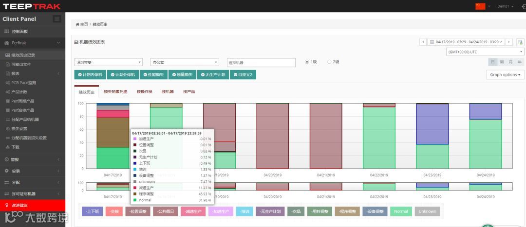Toggle 质量损失 filter

tap(182, 75)
